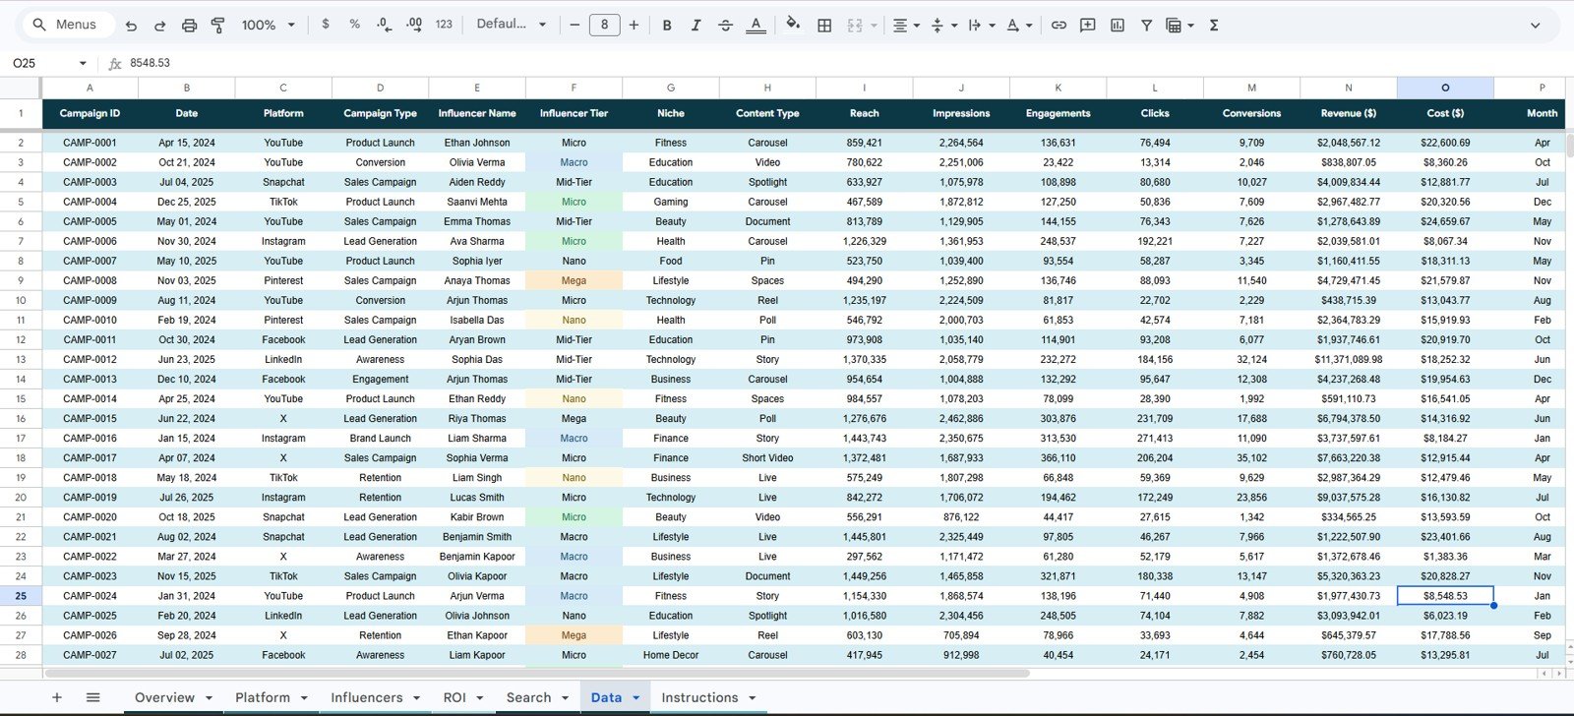
Task: Open the Data tab's dropdown arrow
Action: click(x=636, y=697)
